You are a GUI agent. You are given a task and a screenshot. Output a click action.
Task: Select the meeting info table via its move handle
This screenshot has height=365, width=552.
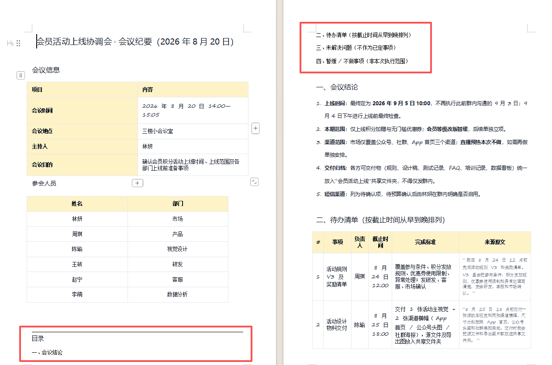21,76
